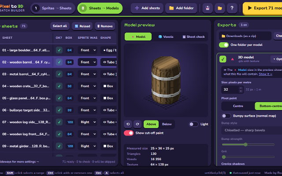Click the 128 box size of metal girder
Image resolution: width=282 pixels, height=176 pixels.
pos(70,146)
